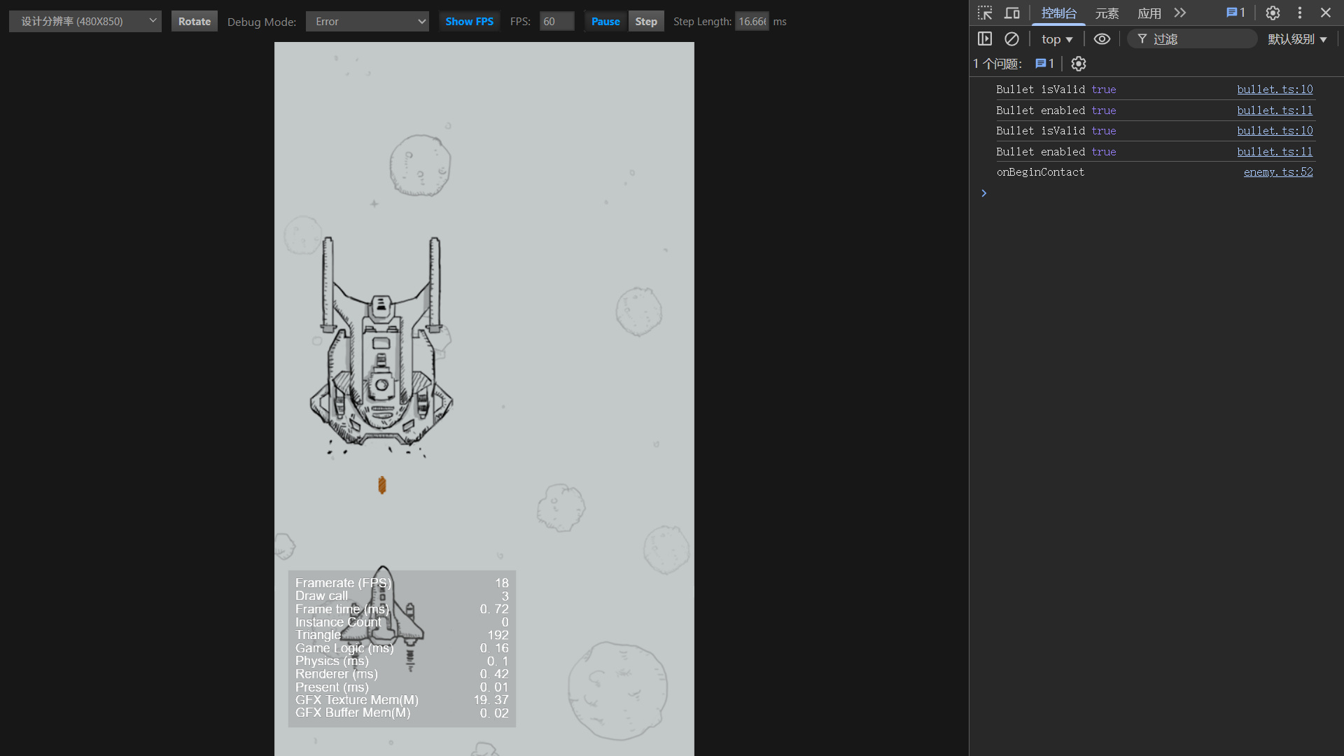The height and width of the screenshot is (756, 1344).
Task: Click the issues counter badge in toolbar
Action: tap(1236, 13)
